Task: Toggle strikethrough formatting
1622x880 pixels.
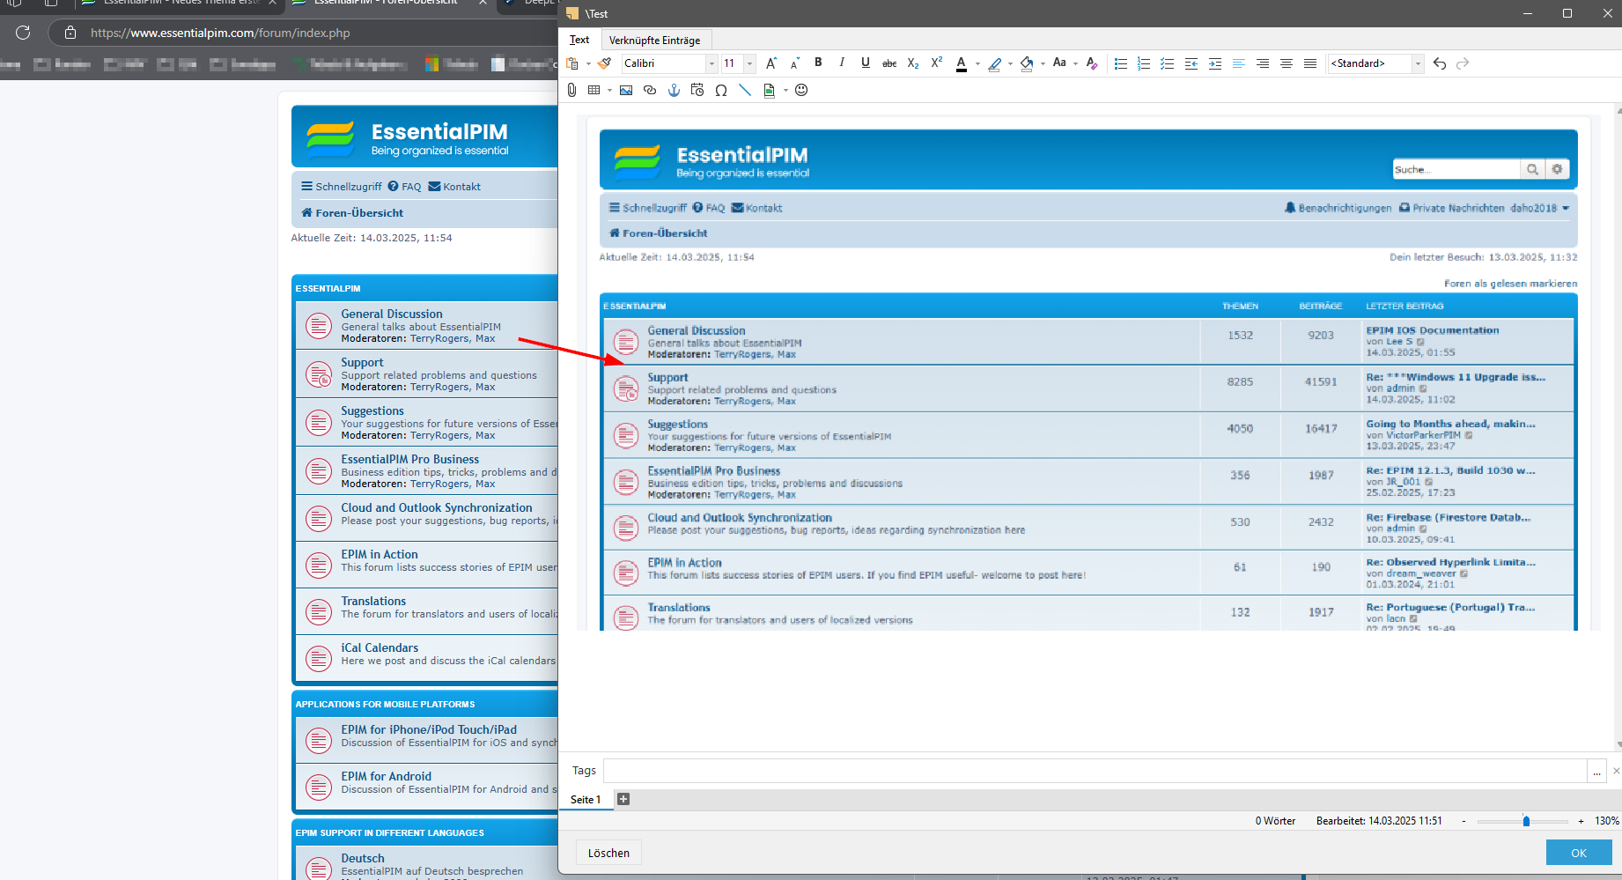Action: coord(889,63)
